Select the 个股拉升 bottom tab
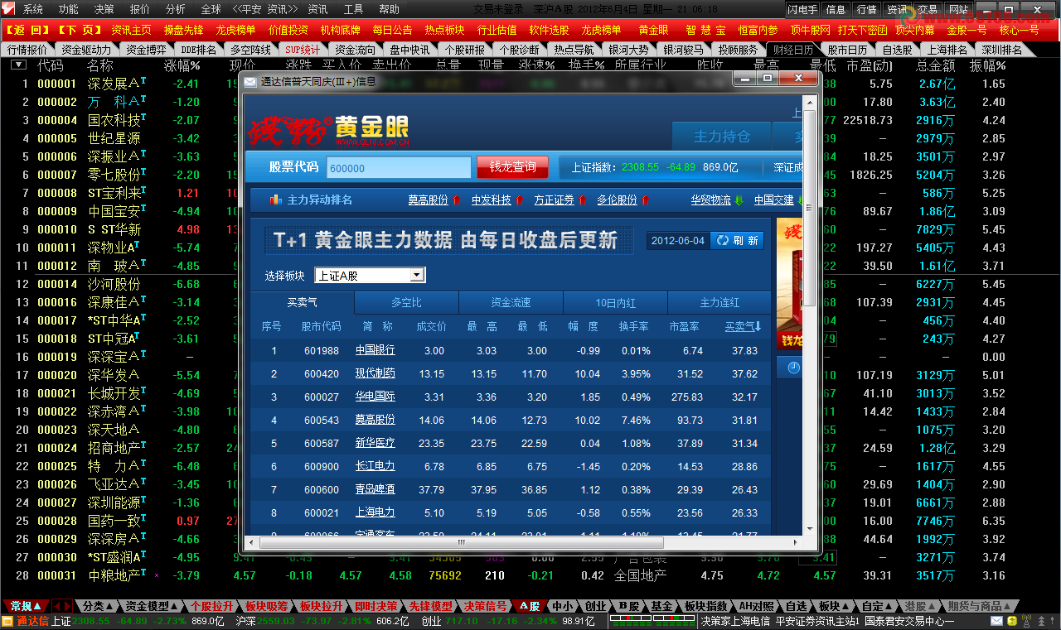The height and width of the screenshot is (630, 1061). tap(211, 606)
